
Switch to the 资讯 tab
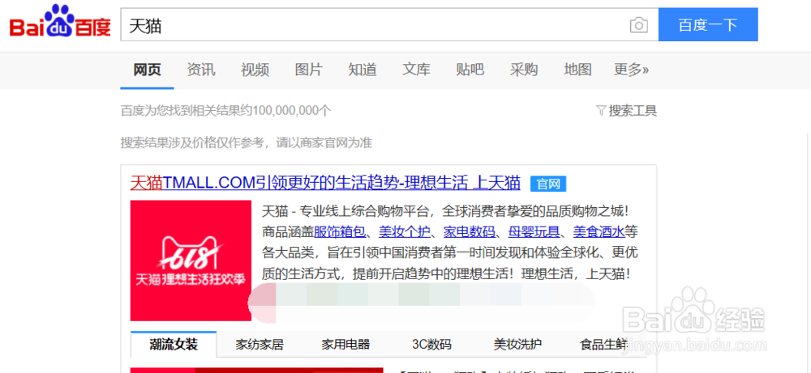click(201, 70)
